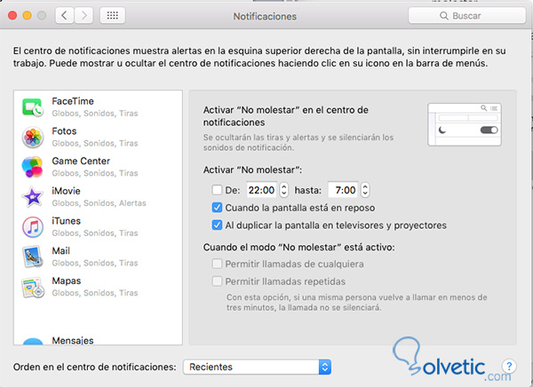Click the 7:00 end time field
The image size is (533, 387).
(x=343, y=190)
